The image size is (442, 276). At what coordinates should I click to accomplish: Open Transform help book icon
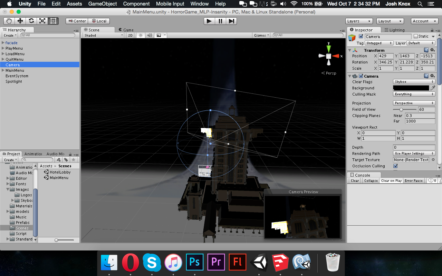point(426,50)
